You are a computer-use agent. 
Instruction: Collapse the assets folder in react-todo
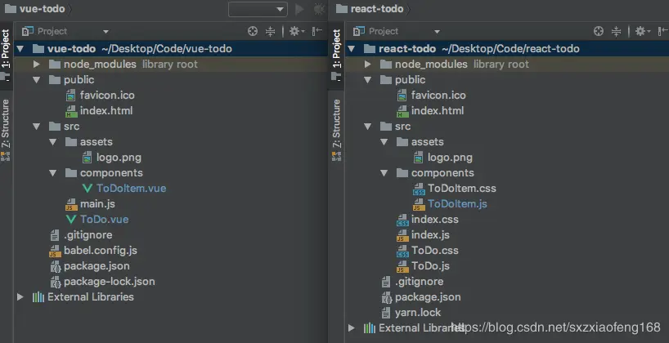tap(384, 142)
